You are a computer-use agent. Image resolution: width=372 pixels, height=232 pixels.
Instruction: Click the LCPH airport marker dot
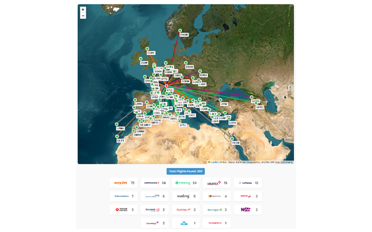(x=229, y=119)
